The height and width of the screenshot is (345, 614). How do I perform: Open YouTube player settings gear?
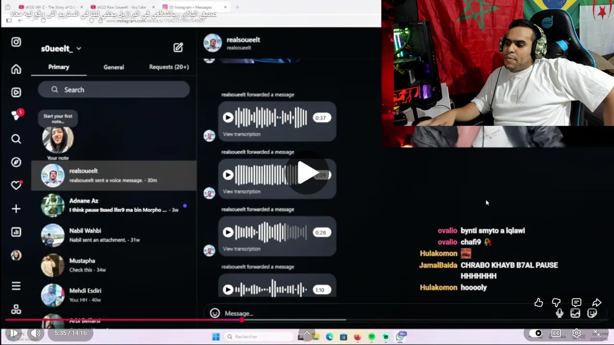(577, 333)
